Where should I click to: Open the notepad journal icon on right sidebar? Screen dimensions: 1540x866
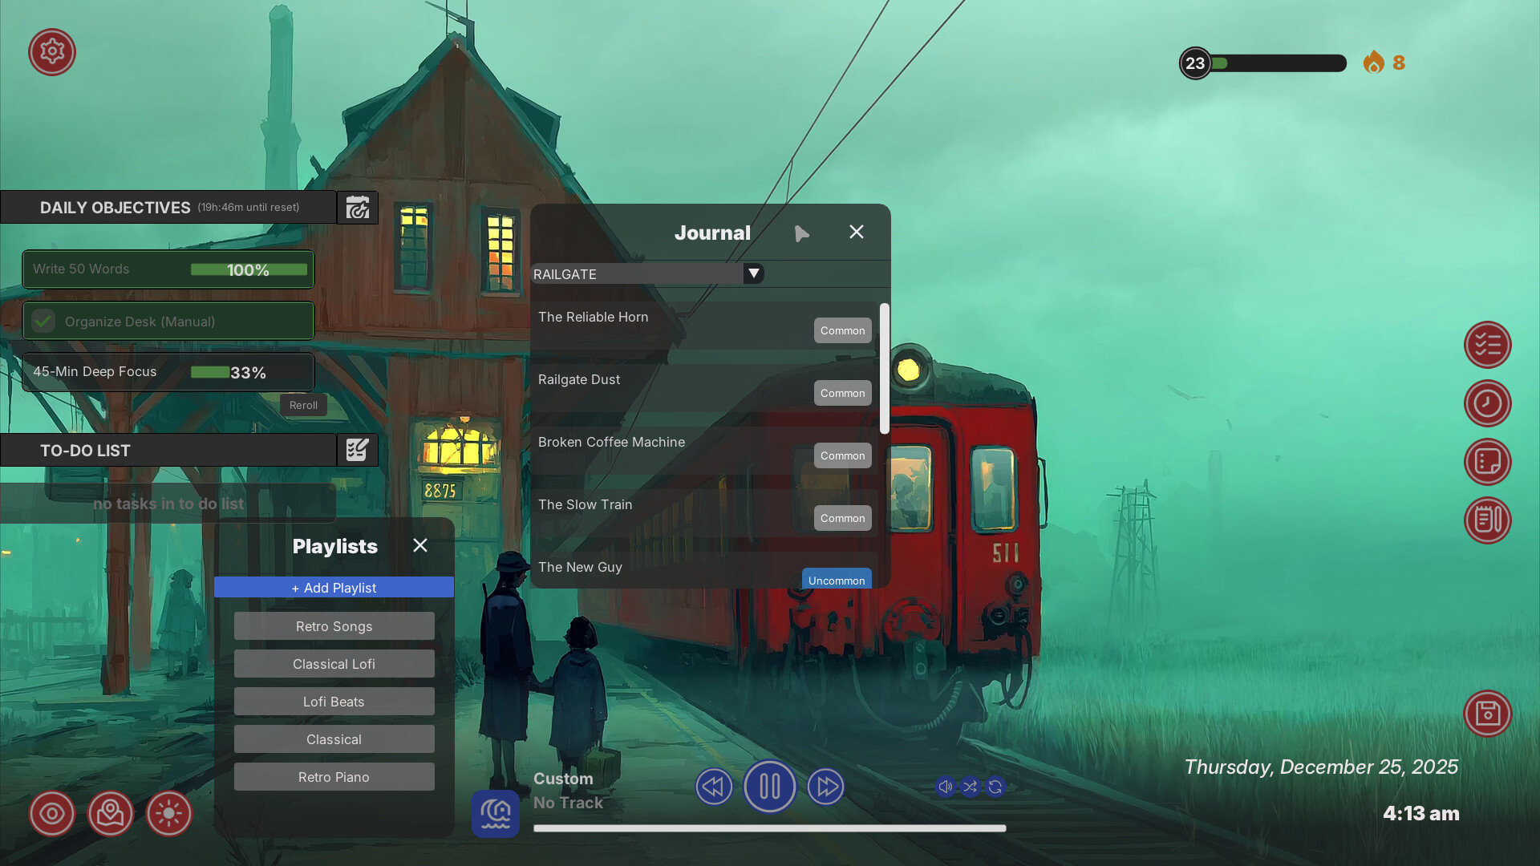(1488, 520)
